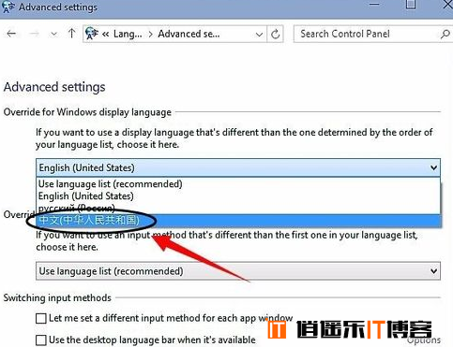Minimize the Advanced settings window
Image resolution: width=453 pixels, height=347 pixels.
374,5
